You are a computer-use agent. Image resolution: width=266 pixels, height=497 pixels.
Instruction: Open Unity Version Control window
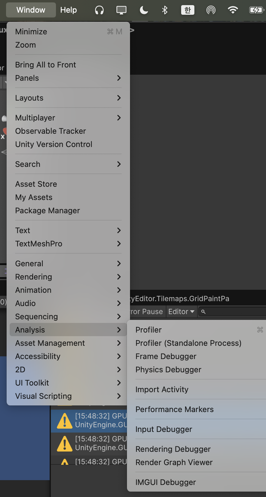68,144
